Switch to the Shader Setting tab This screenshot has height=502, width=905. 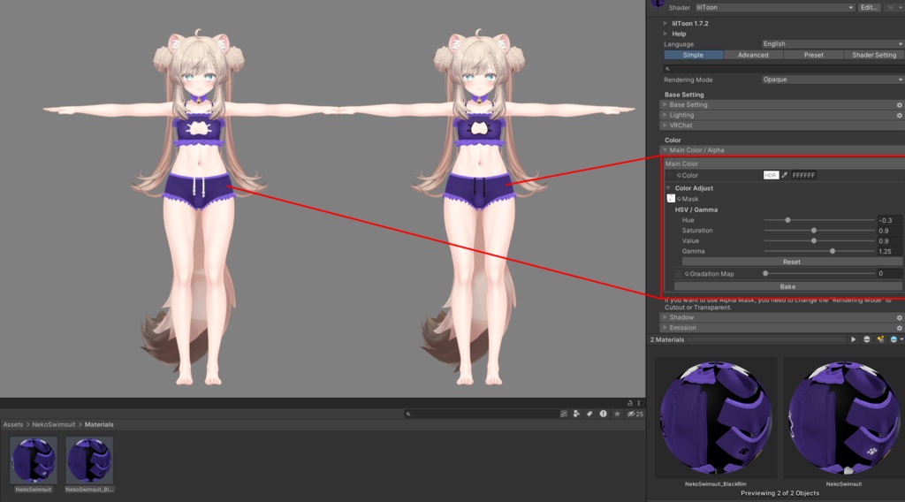tap(874, 55)
